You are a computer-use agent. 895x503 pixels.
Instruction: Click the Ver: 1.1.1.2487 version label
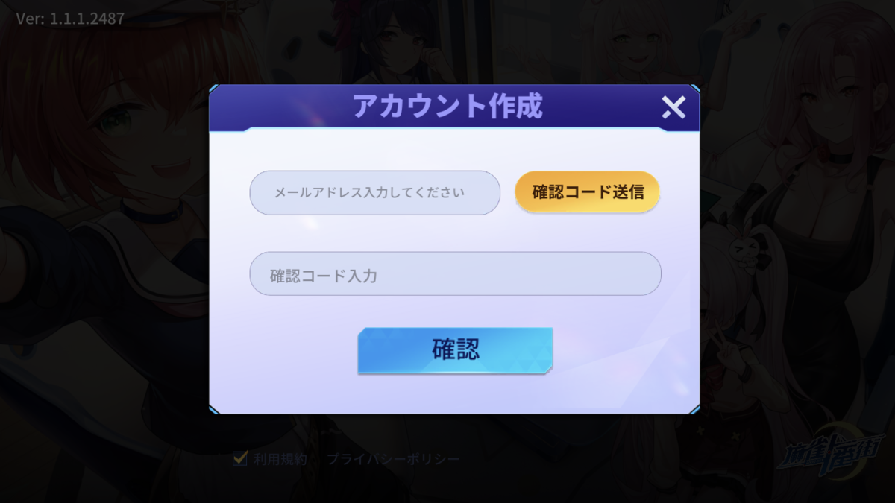coord(71,19)
